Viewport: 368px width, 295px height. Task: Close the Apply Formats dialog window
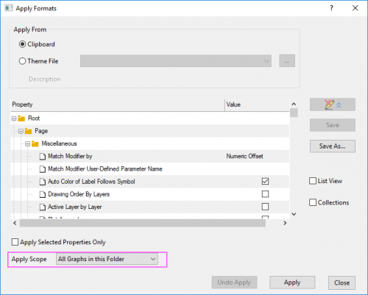pos(355,8)
